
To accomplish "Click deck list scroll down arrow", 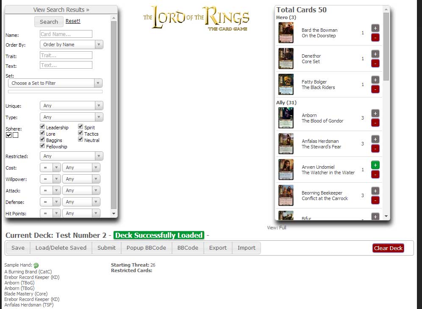I will [x=386, y=217].
